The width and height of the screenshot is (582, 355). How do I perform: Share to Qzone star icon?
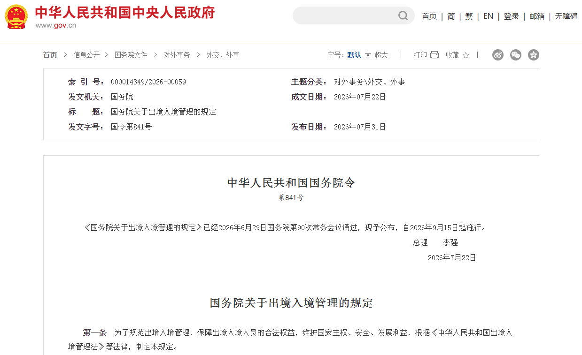(x=534, y=55)
